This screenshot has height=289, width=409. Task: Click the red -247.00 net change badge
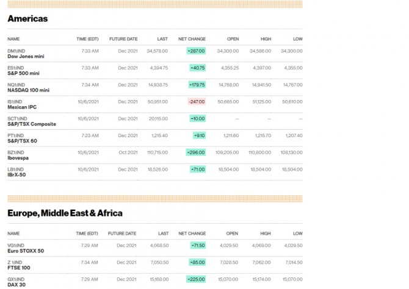point(196,102)
